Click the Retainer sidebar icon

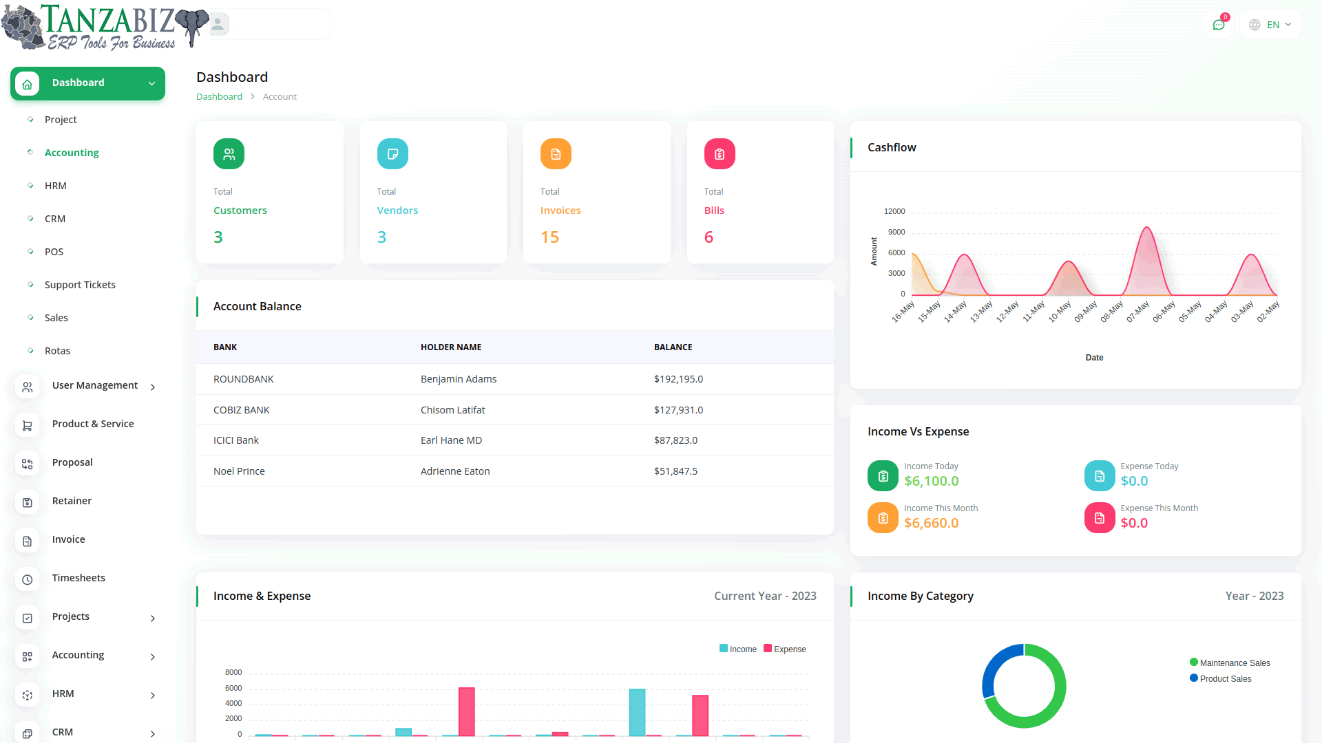tap(28, 503)
